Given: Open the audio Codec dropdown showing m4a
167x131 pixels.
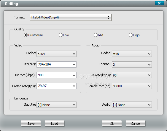Looking at the screenshot, I should coord(132,54).
